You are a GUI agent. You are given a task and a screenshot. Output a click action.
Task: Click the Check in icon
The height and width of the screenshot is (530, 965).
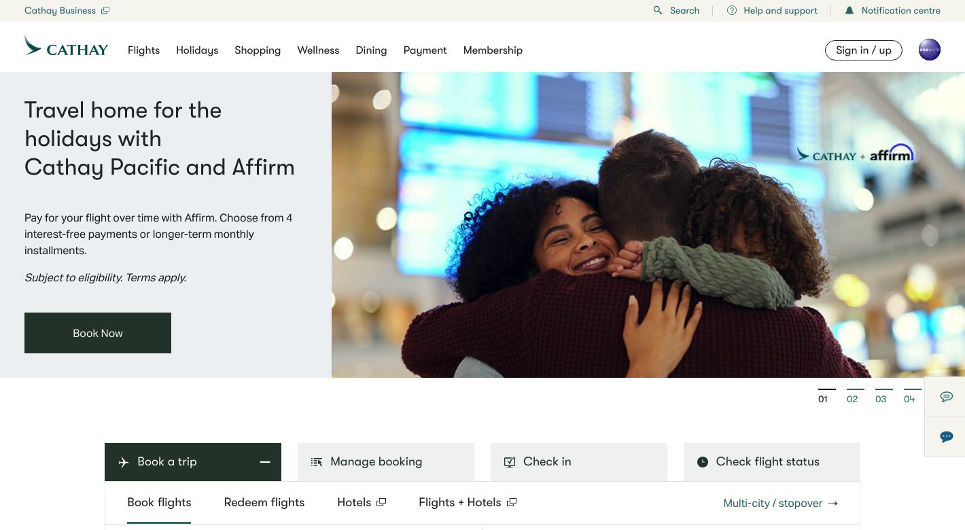[510, 462]
